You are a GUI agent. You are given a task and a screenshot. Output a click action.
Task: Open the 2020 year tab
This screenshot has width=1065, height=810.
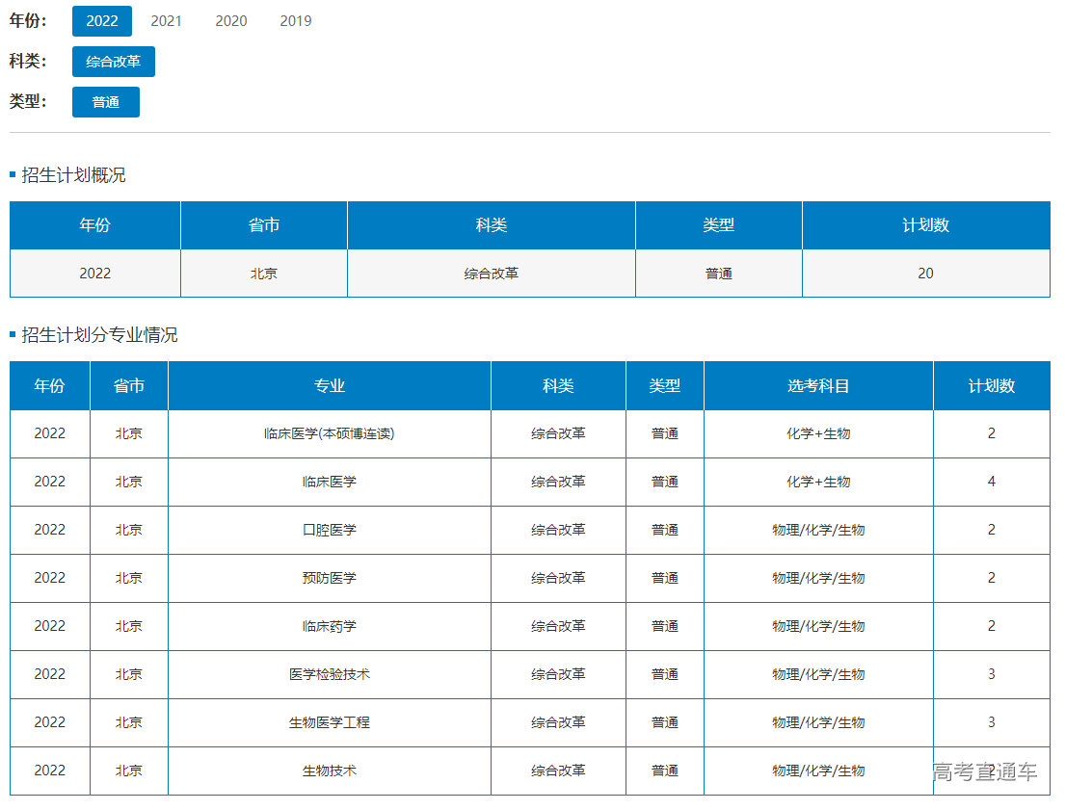tap(230, 21)
